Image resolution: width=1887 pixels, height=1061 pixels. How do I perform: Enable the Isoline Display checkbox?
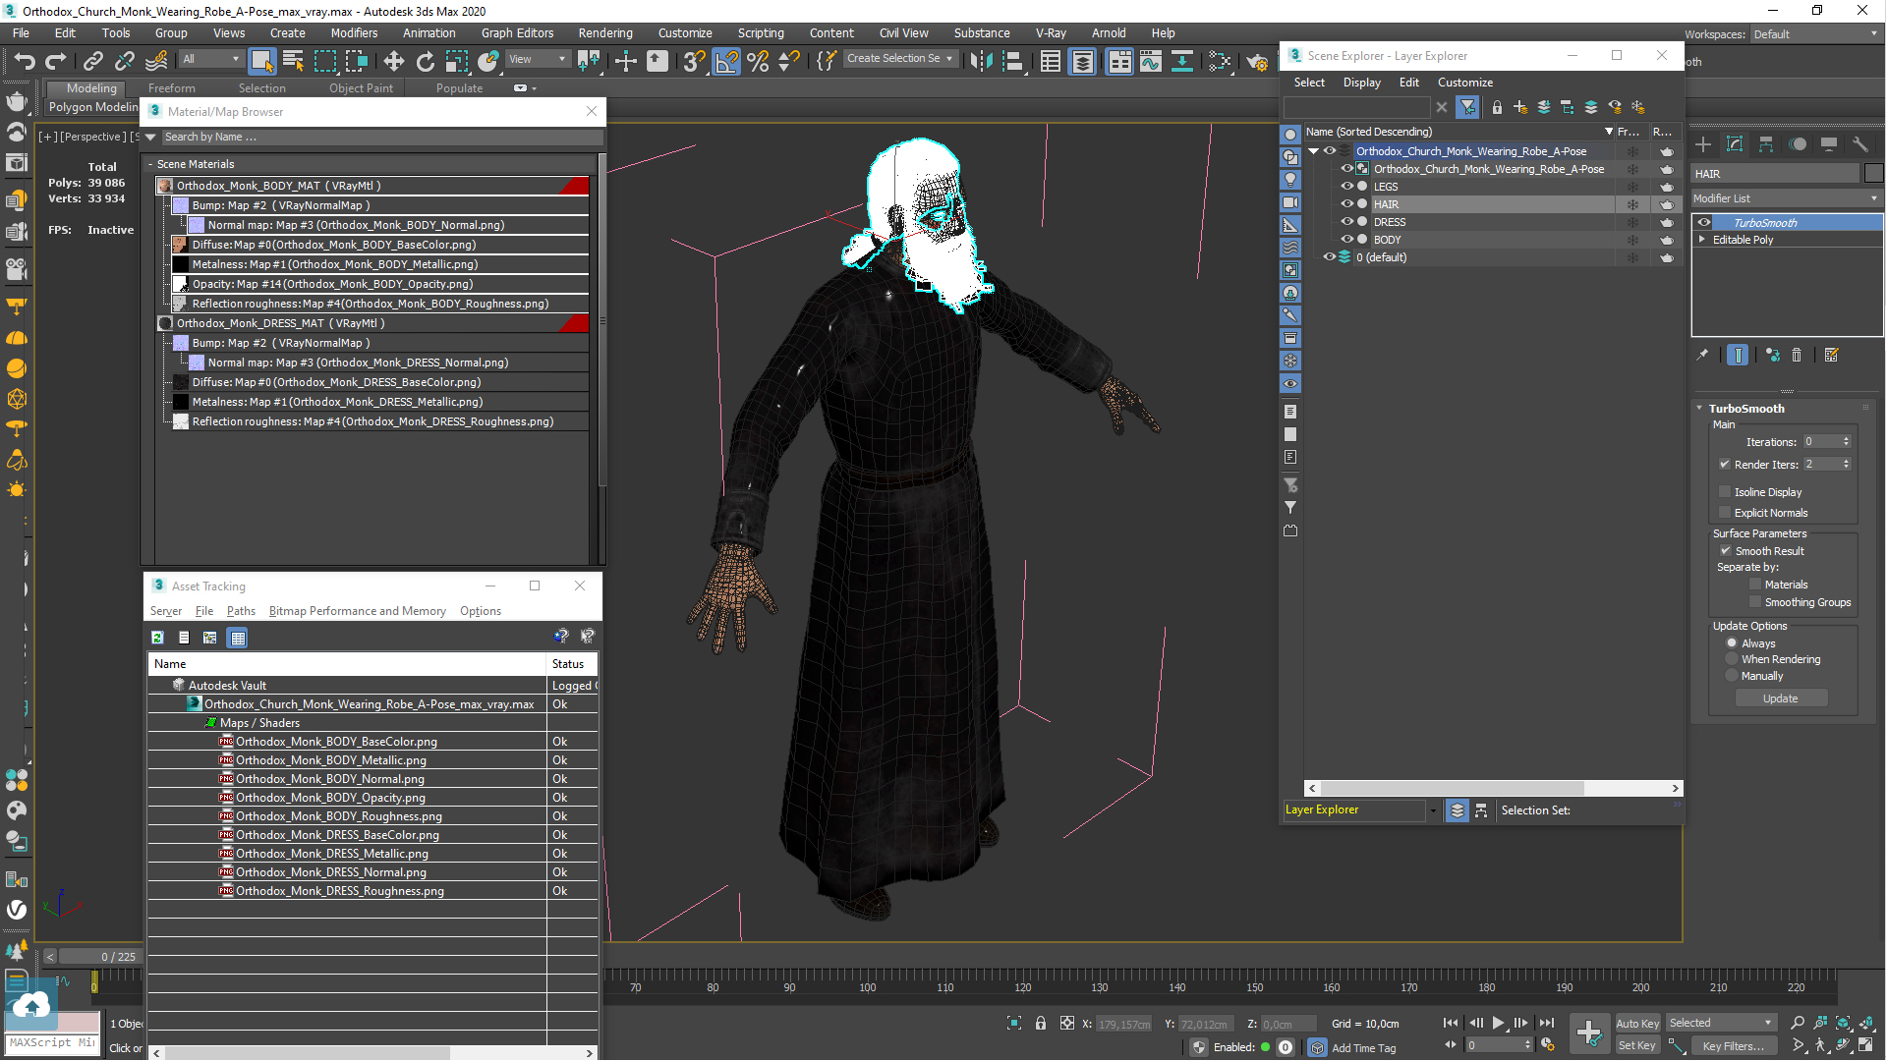pyautogui.click(x=1725, y=492)
